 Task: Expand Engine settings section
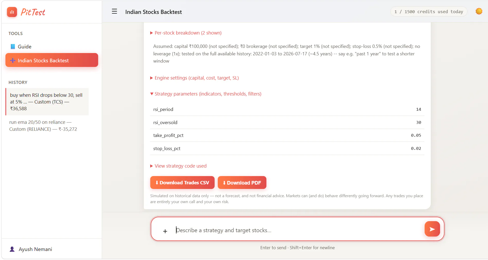pyautogui.click(x=195, y=78)
